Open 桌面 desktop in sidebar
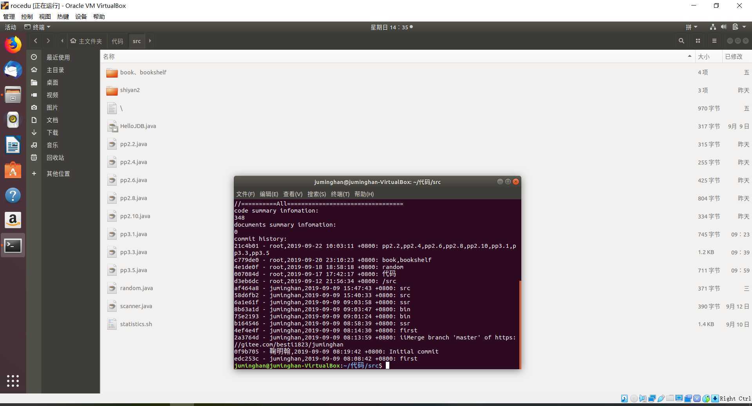 pos(52,82)
